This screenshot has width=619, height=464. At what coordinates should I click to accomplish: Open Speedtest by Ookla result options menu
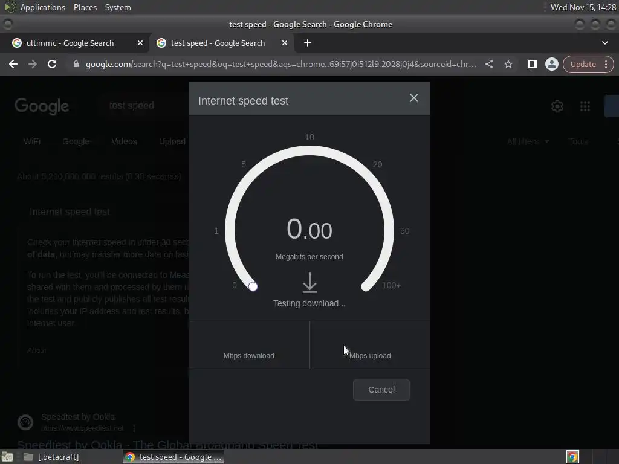coord(134,428)
